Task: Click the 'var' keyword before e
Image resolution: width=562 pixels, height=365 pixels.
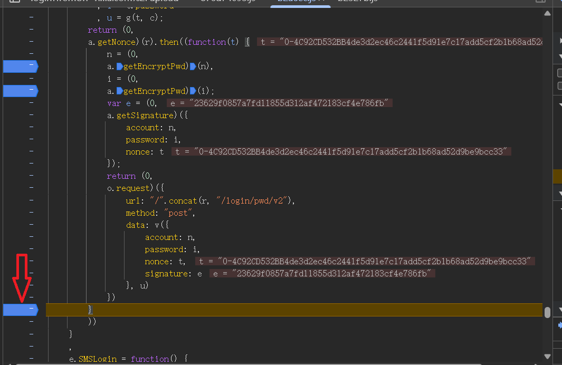Action: pyautogui.click(x=114, y=103)
